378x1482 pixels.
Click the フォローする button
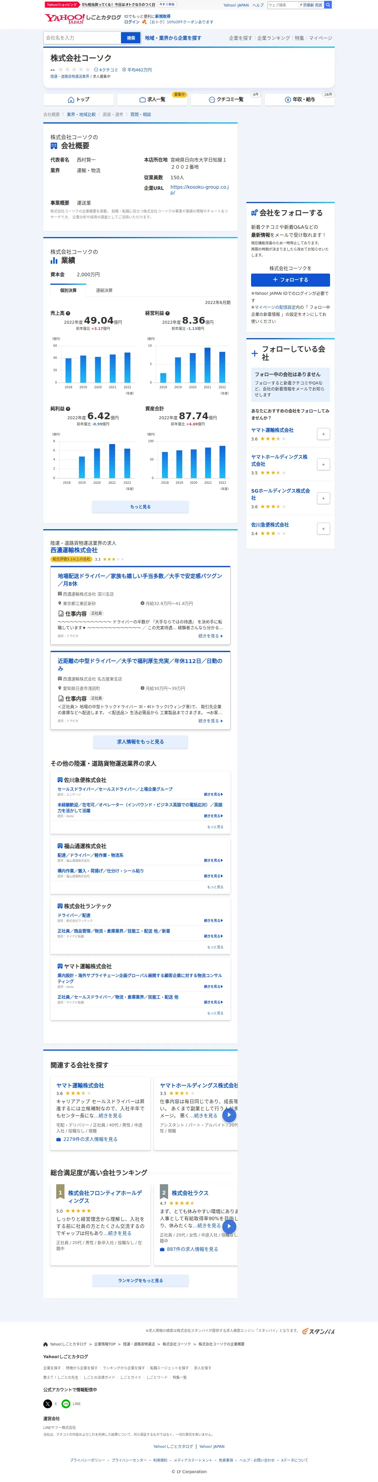pyautogui.click(x=290, y=279)
